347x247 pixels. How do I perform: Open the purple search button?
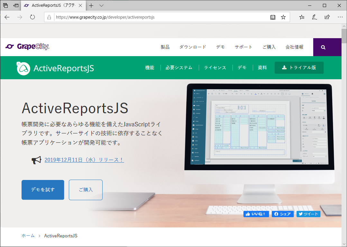pyautogui.click(x=327, y=47)
